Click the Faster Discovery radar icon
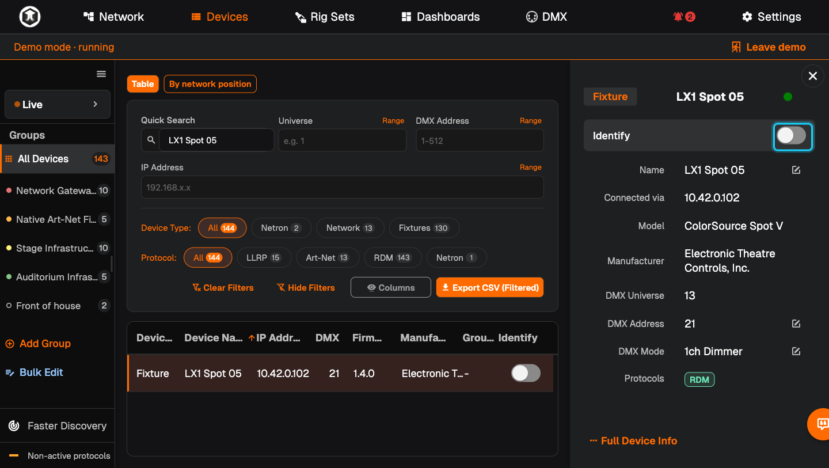This screenshot has width=829, height=468. point(14,426)
